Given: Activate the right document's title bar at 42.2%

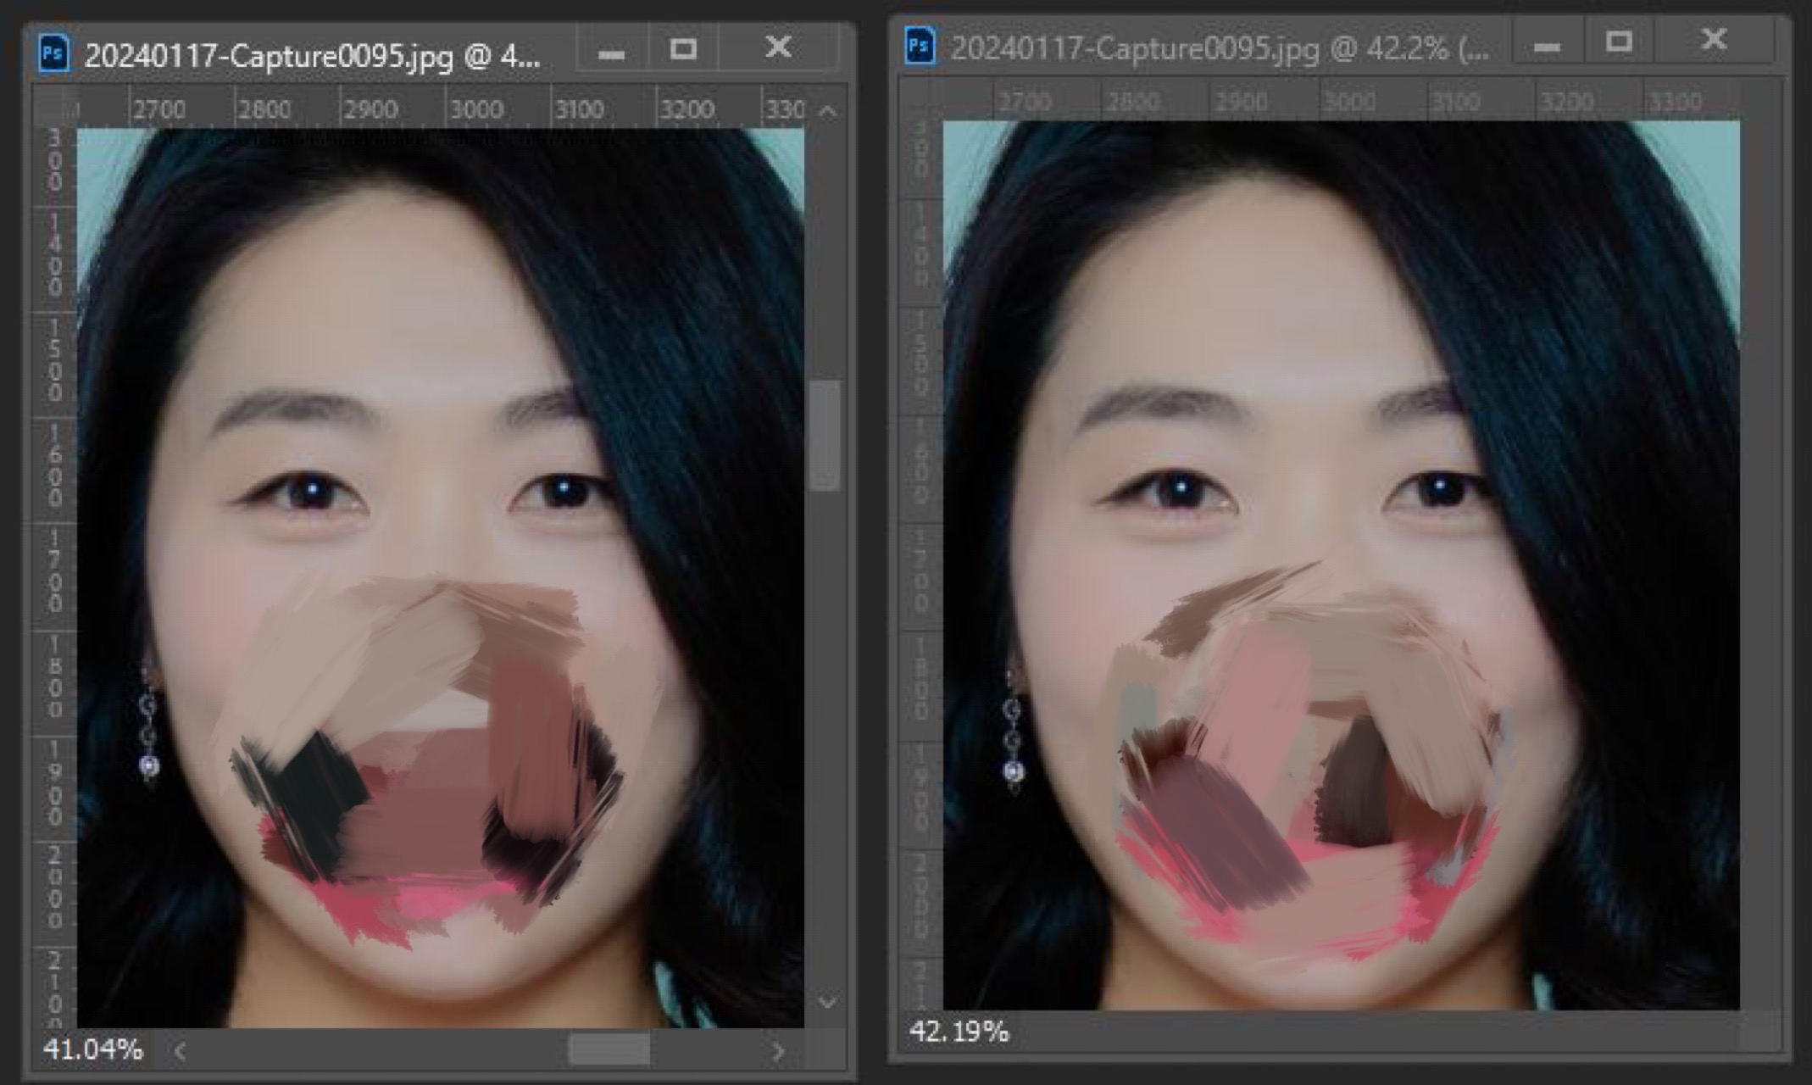Looking at the screenshot, I should (x=1220, y=48).
